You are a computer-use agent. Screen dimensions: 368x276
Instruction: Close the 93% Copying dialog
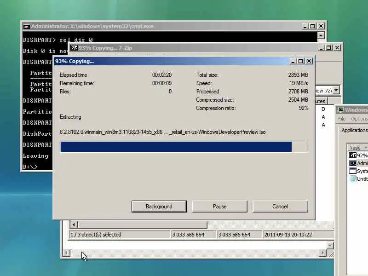[x=309, y=61]
